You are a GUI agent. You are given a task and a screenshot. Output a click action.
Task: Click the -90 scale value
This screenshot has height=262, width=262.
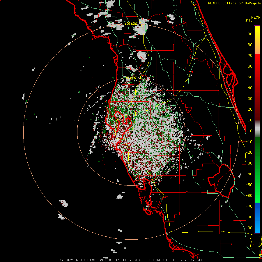(249, 228)
